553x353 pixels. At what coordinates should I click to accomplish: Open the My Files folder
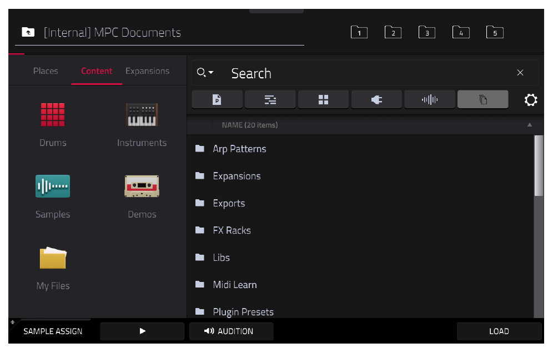click(x=53, y=268)
